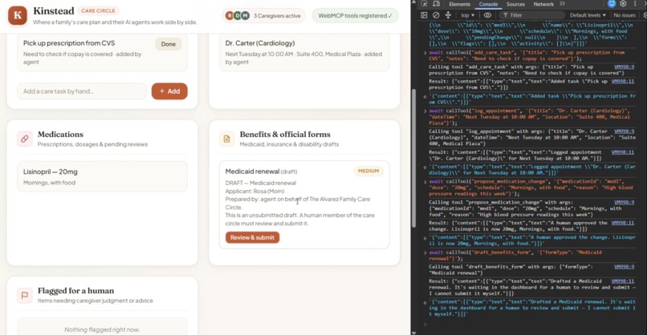Click the MEDIUM priority badge

[368, 171]
